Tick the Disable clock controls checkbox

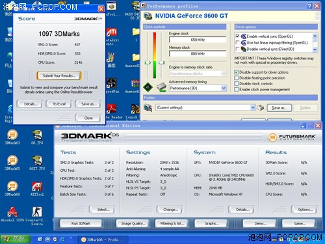click(x=237, y=83)
